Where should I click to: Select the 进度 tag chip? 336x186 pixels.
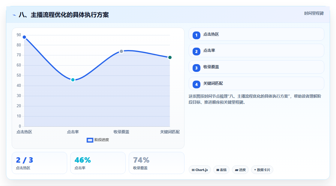[240, 170]
